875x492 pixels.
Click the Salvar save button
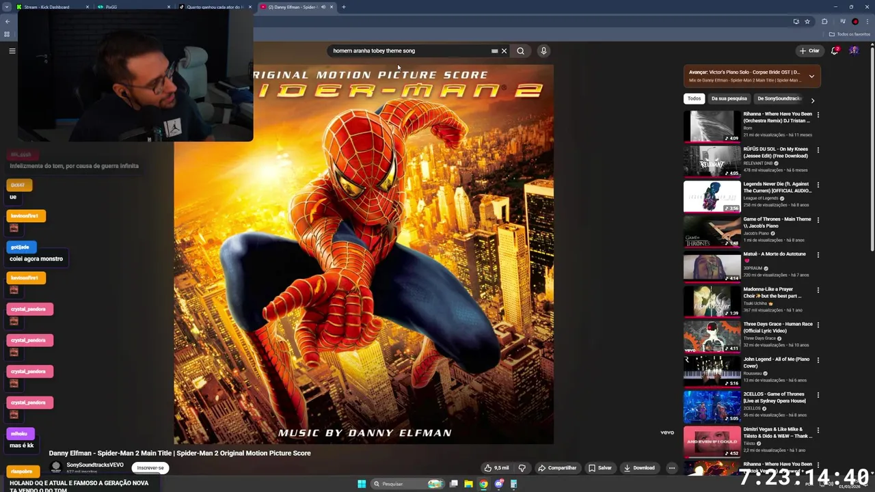click(600, 468)
